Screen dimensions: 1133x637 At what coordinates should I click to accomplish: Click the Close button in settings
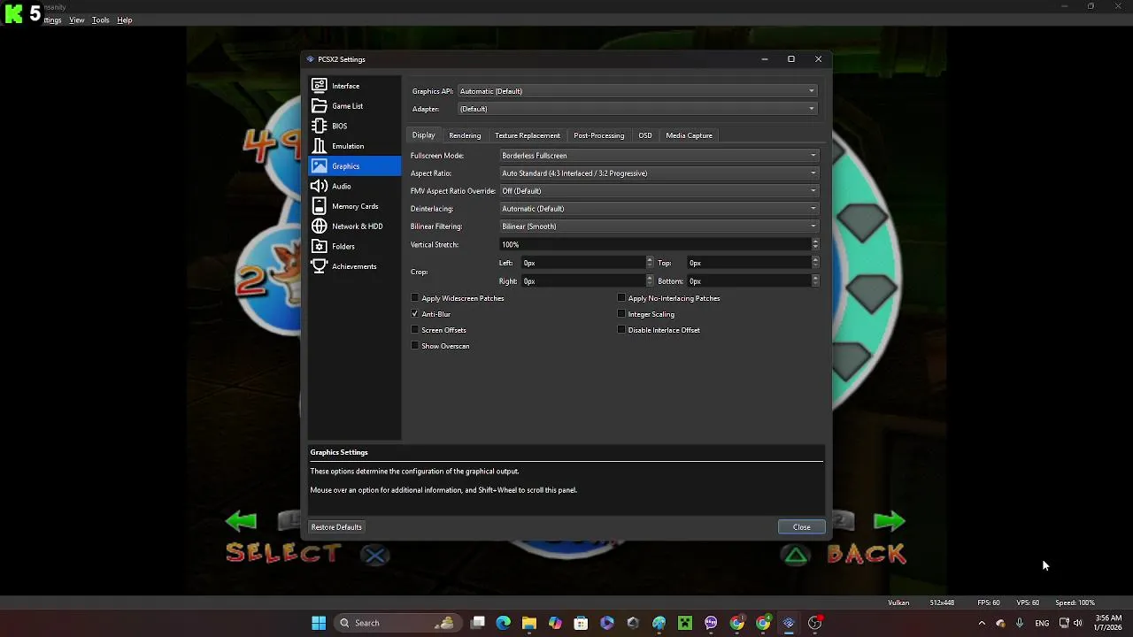pyautogui.click(x=802, y=527)
